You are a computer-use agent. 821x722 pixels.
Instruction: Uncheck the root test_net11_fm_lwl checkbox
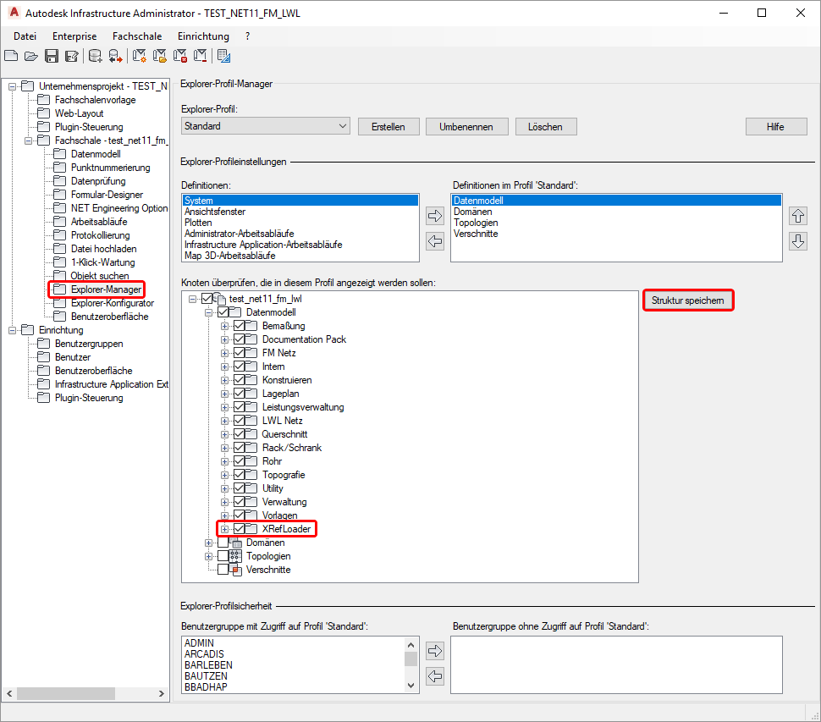207,299
